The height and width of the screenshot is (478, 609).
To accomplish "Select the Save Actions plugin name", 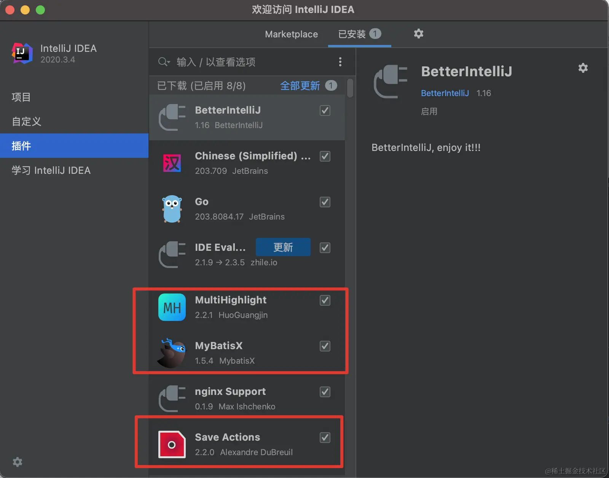I will pyautogui.click(x=228, y=437).
